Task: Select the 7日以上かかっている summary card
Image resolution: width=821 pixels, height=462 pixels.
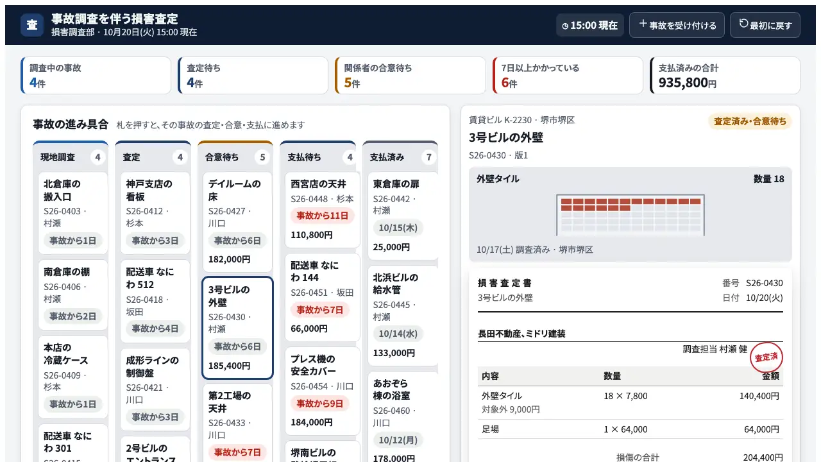Action: tap(568, 75)
